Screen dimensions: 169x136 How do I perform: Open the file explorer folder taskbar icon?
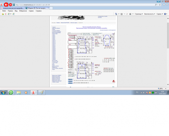tap(19, 92)
